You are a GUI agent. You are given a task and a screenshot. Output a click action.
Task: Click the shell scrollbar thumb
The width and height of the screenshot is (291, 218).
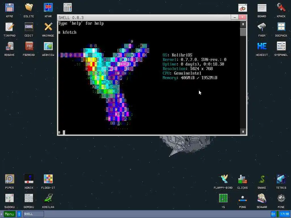pos(243,32)
